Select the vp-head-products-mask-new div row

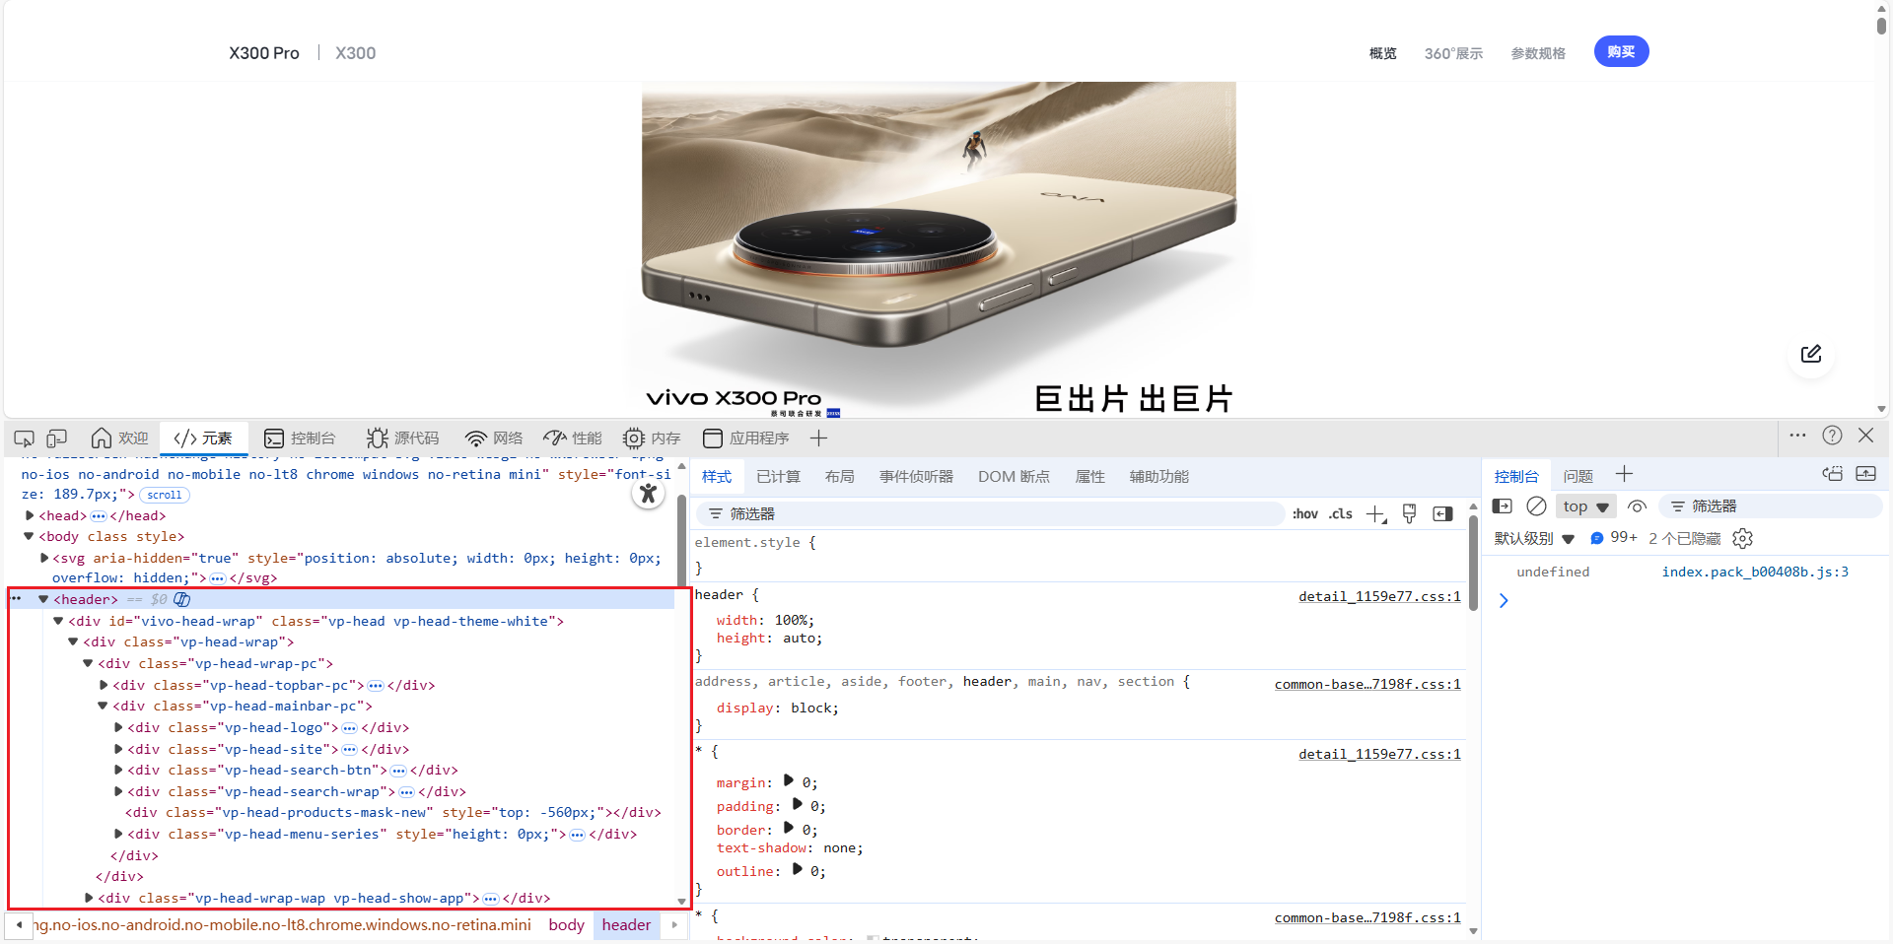point(392,813)
